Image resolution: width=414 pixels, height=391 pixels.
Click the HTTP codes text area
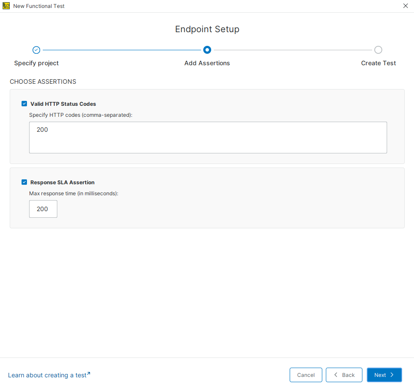(208, 138)
